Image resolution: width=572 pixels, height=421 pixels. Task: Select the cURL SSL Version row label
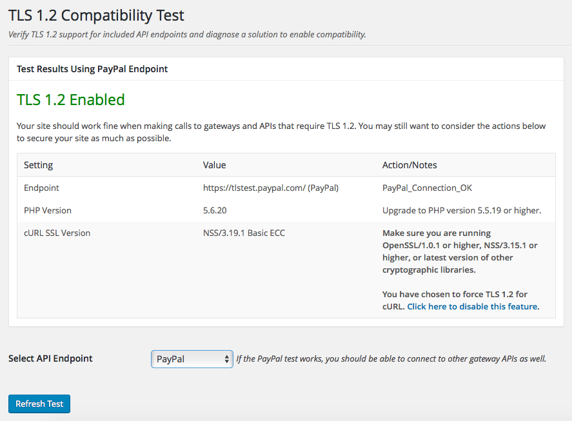(x=57, y=233)
